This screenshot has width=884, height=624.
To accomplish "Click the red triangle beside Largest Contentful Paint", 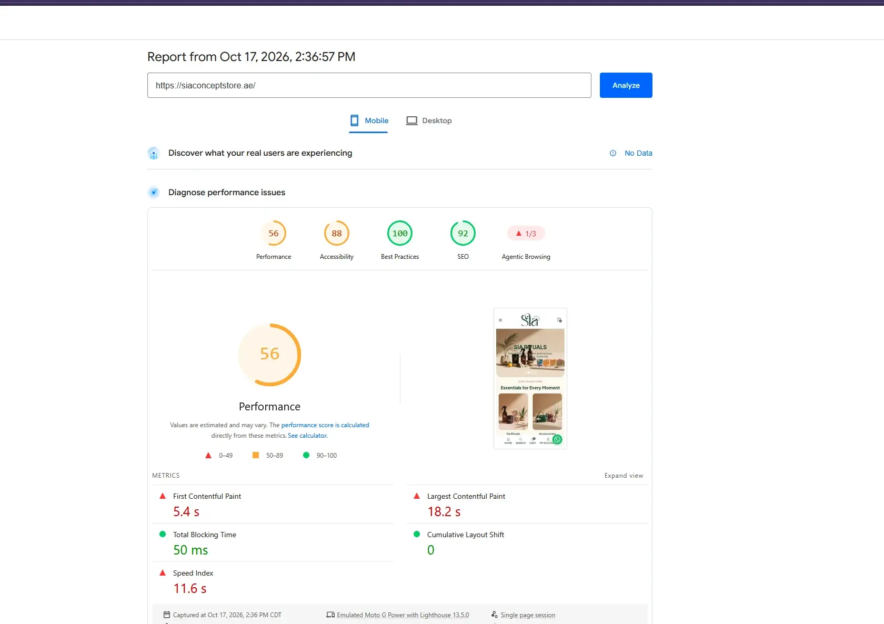I will (417, 496).
